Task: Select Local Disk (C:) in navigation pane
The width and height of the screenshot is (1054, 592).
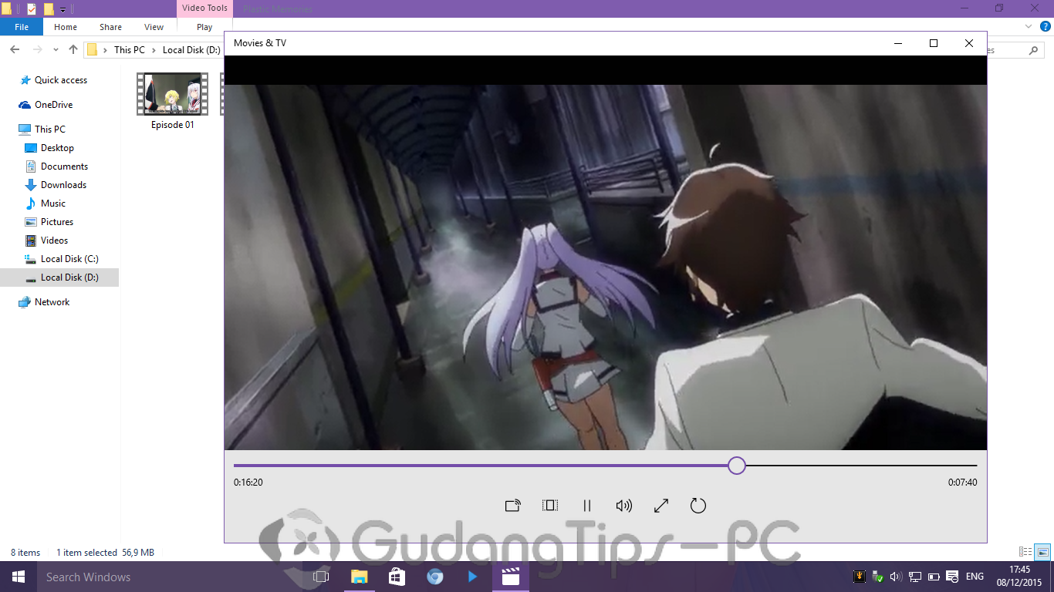Action: point(69,259)
